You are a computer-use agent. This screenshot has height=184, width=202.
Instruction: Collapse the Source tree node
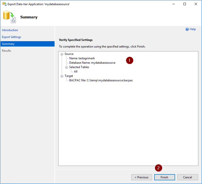(62, 54)
